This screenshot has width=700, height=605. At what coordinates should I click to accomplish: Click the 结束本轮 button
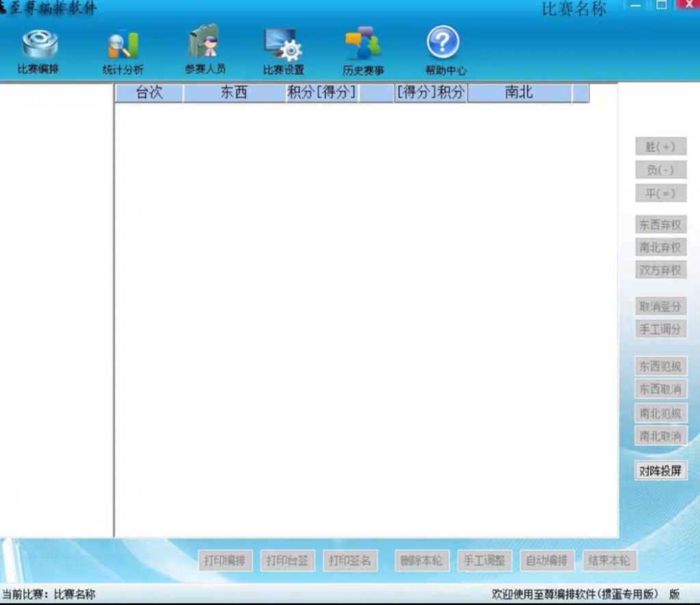609,561
